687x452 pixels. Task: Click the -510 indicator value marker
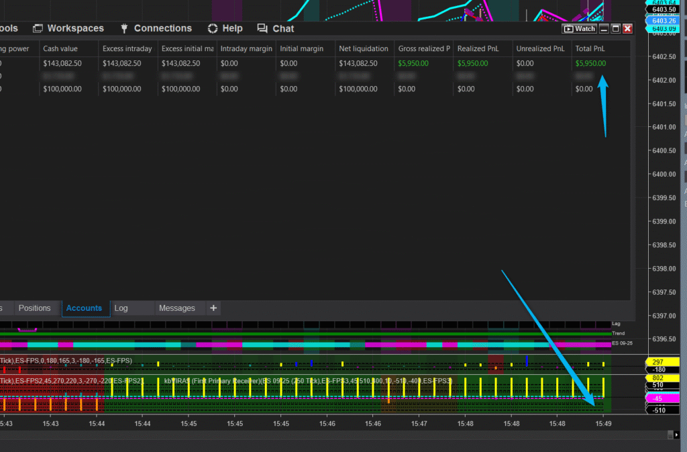coord(662,410)
